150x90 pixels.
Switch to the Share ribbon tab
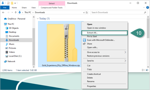[24, 8]
